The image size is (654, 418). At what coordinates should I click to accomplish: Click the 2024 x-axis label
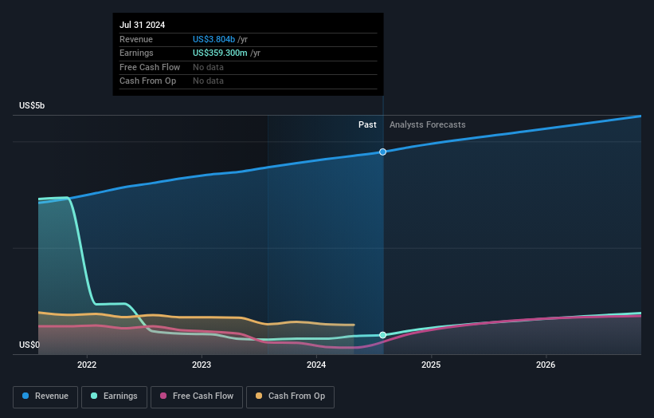tap(316, 365)
